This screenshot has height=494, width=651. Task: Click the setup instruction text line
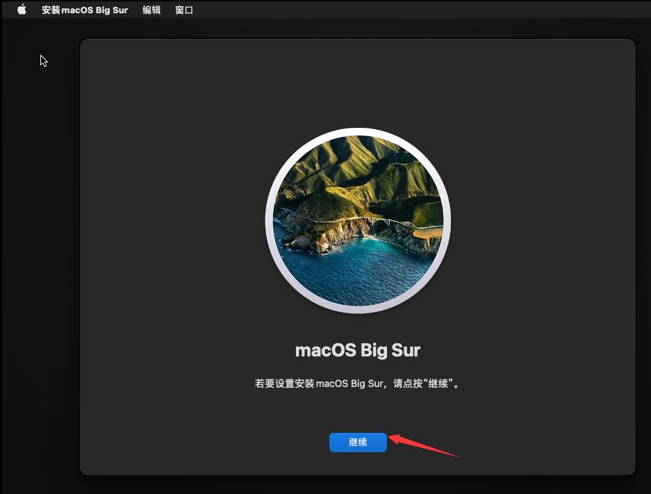(x=357, y=383)
